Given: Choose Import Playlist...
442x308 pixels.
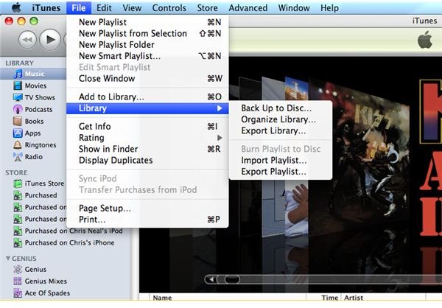Looking at the screenshot, I should [x=281, y=160].
